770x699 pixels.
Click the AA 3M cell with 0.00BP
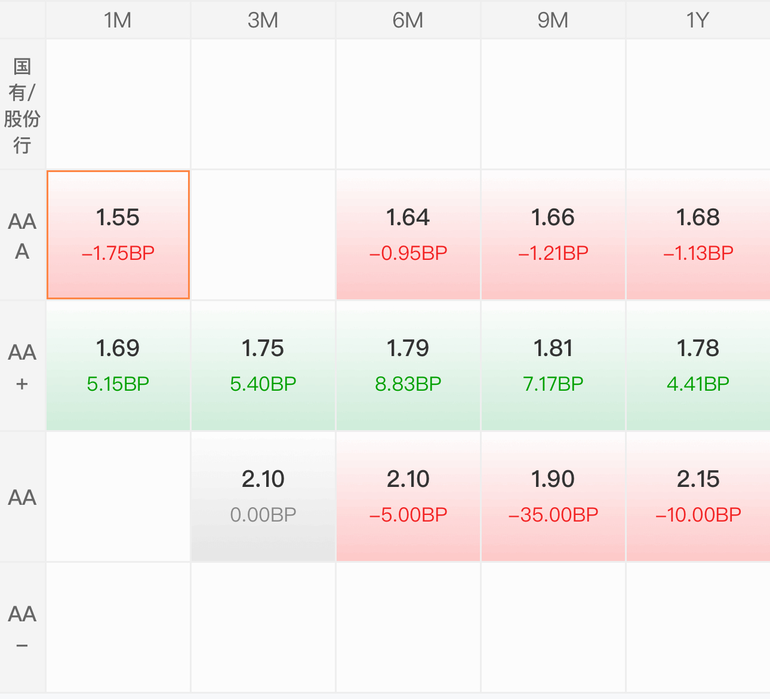[x=263, y=496]
